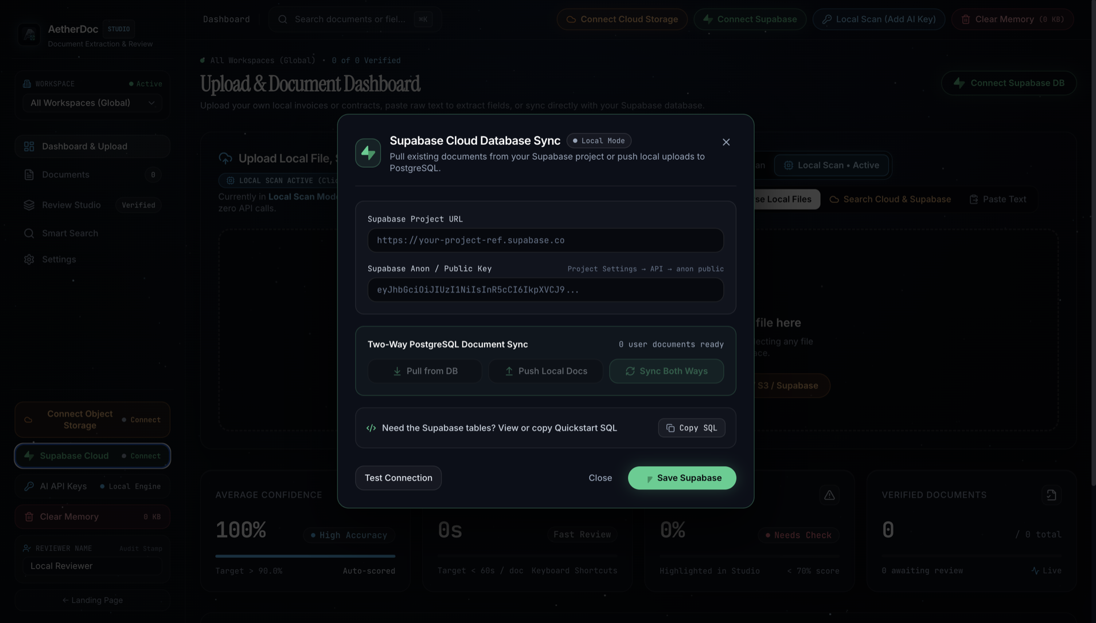The width and height of the screenshot is (1096, 623).
Task: Select Sync Both Ways
Action: pyautogui.click(x=666, y=371)
